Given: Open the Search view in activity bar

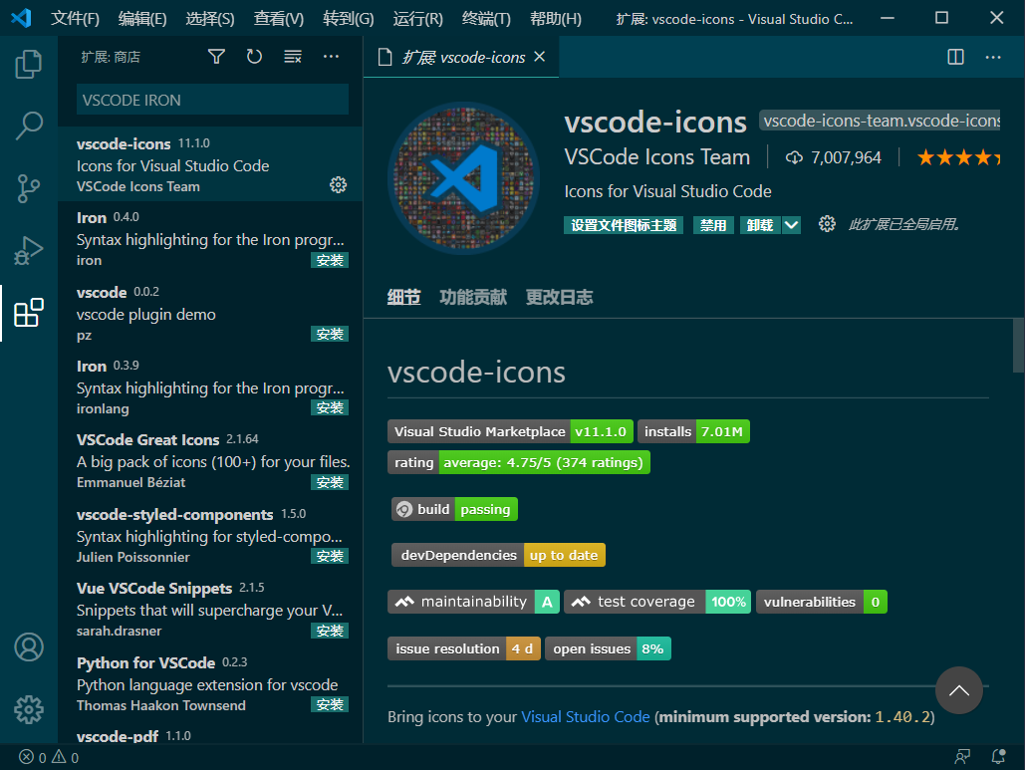Looking at the screenshot, I should click(x=29, y=126).
